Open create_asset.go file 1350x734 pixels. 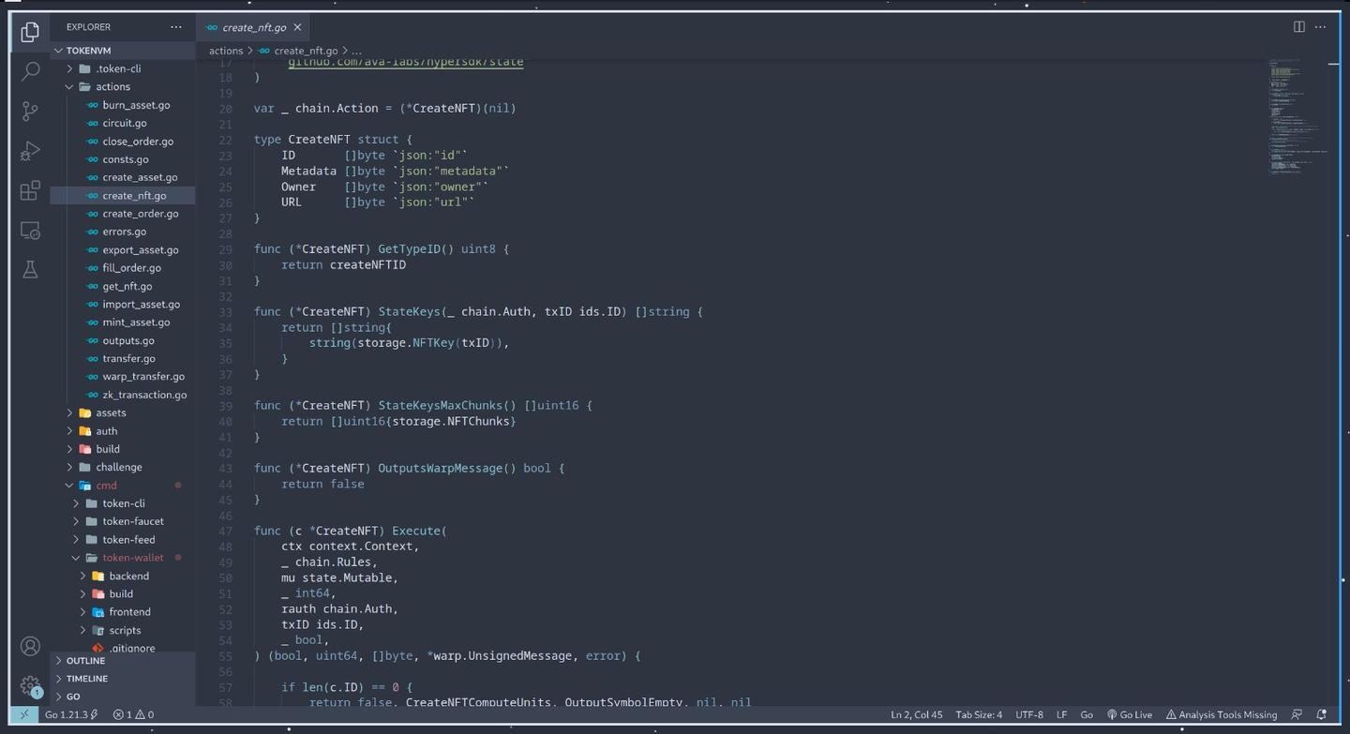[x=123, y=177]
